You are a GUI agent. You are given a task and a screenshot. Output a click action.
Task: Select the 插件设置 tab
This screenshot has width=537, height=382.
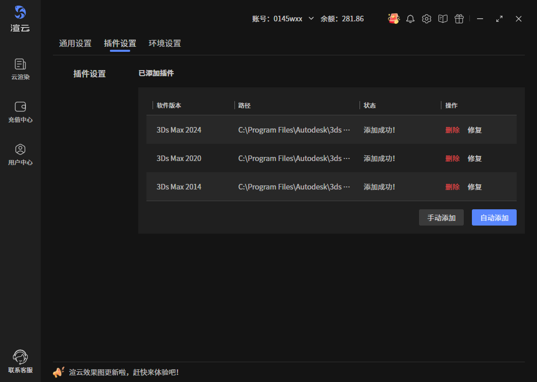pos(120,44)
